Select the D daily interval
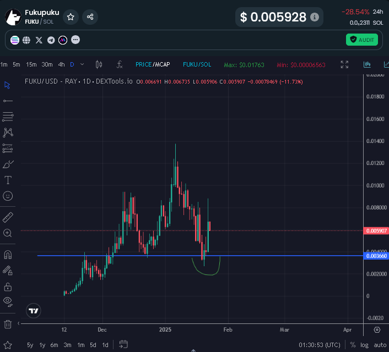 coord(72,65)
